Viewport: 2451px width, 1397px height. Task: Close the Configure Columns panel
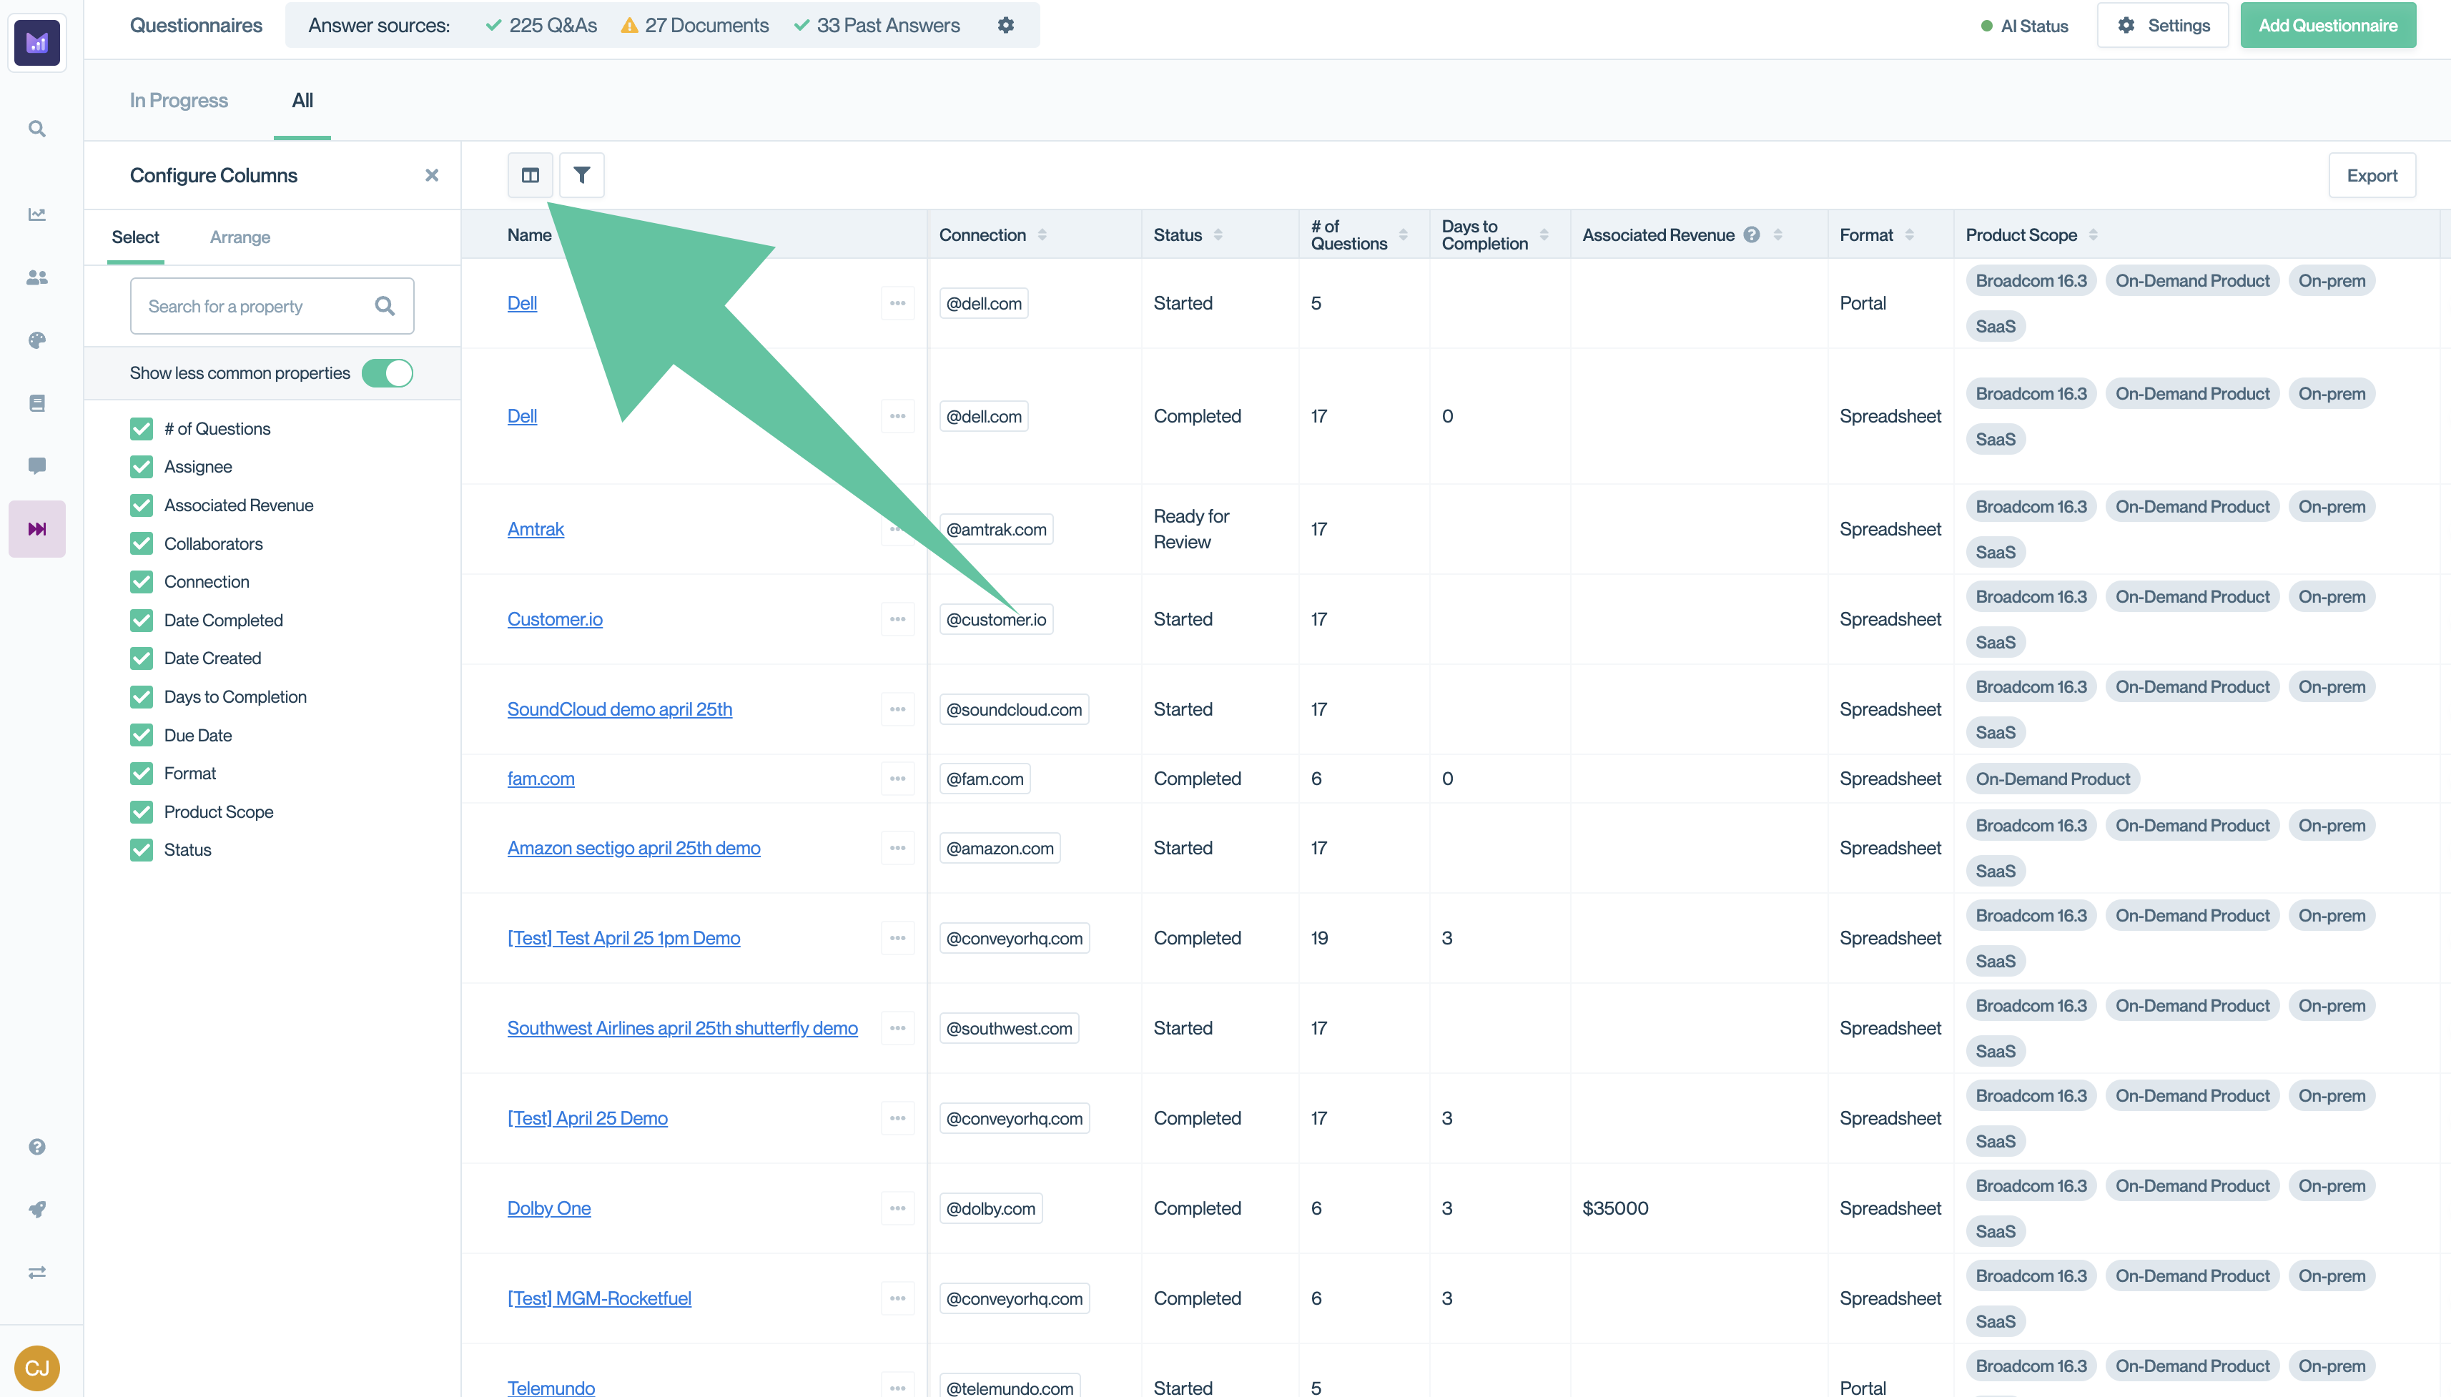[x=432, y=174]
